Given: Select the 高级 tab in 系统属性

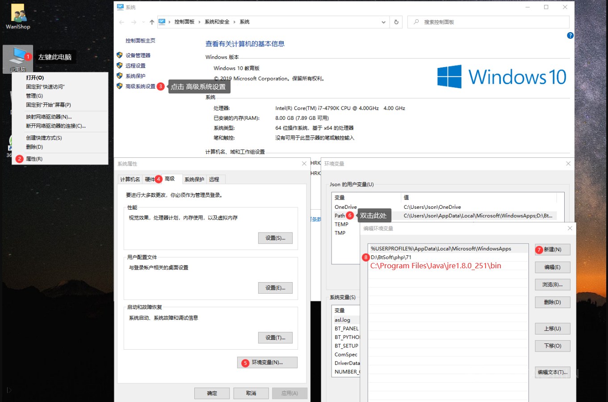Looking at the screenshot, I should click(x=170, y=178).
